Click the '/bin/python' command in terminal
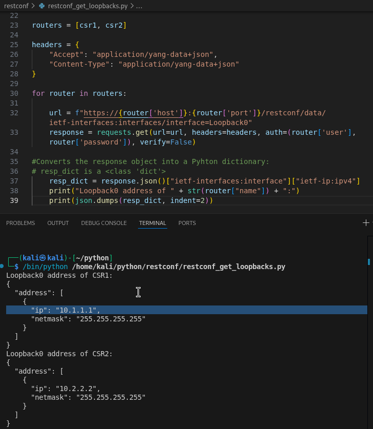The height and width of the screenshot is (429, 373). click(x=45, y=267)
